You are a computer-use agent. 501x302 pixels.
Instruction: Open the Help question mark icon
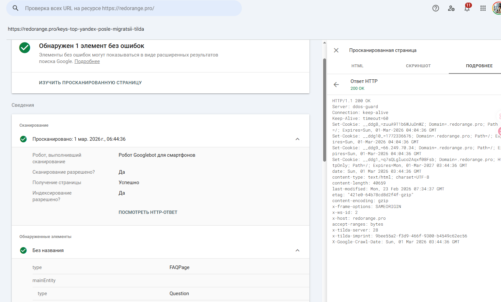coord(436,8)
